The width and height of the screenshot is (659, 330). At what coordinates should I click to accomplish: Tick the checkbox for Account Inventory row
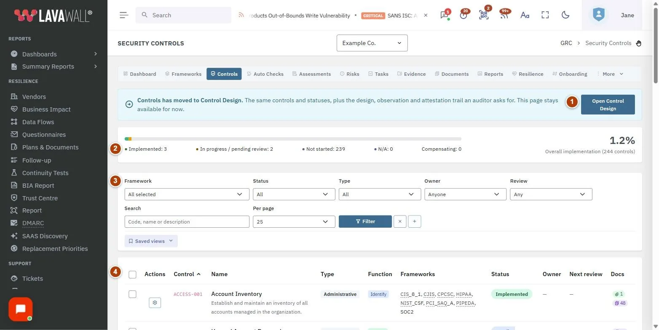click(x=132, y=294)
